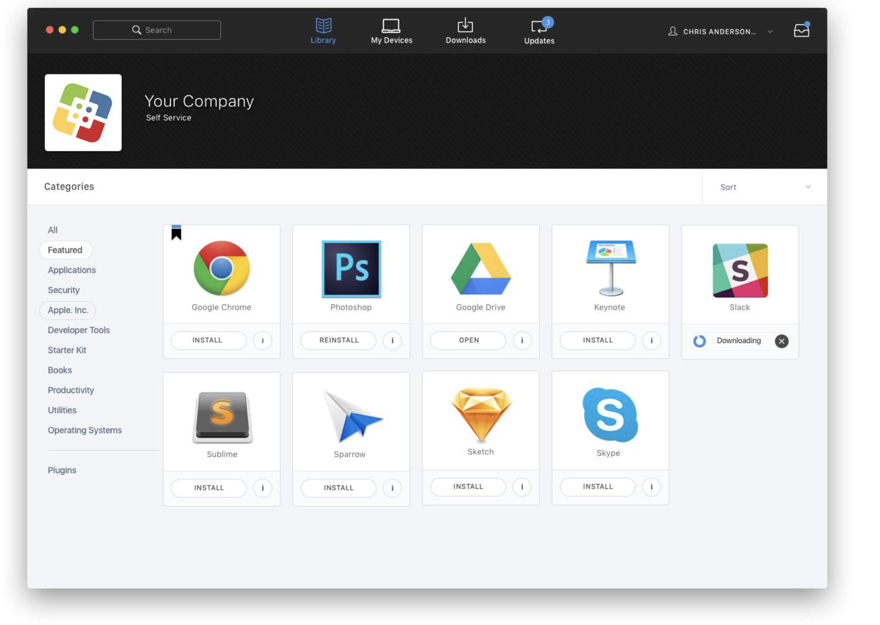Click the Search field
The height and width of the screenshot is (625, 880).
(x=157, y=30)
